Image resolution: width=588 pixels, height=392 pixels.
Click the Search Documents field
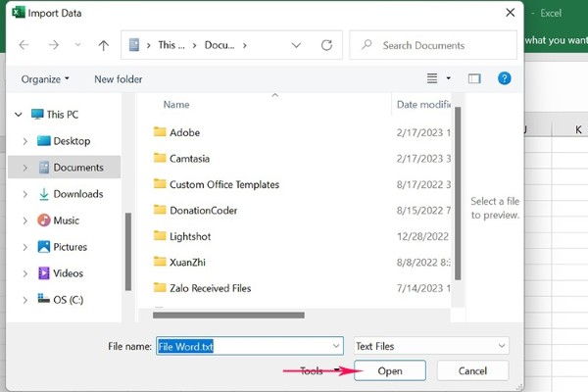[x=433, y=45]
